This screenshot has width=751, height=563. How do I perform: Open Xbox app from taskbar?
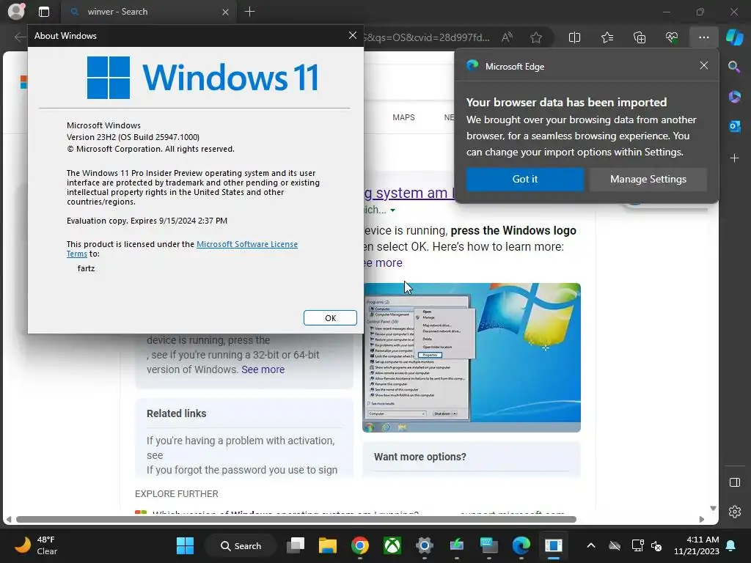pyautogui.click(x=392, y=545)
